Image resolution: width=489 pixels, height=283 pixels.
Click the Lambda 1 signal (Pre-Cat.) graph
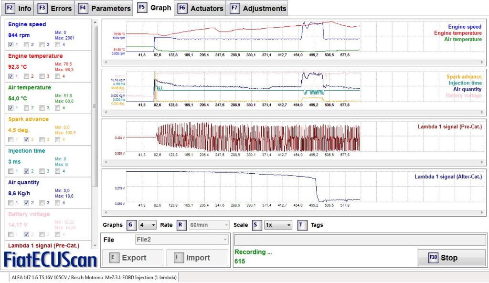pyautogui.click(x=258, y=138)
